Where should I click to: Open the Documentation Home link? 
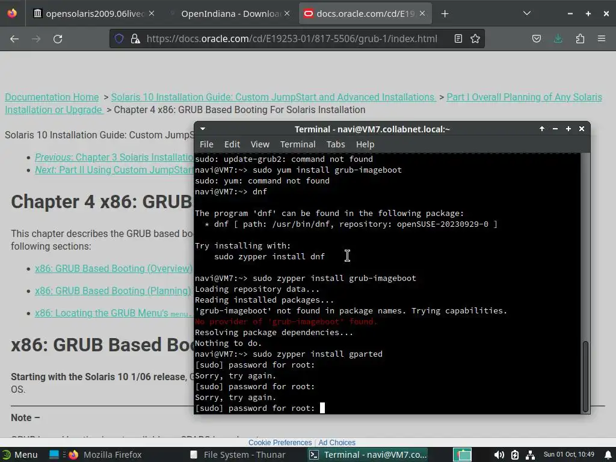click(x=52, y=97)
